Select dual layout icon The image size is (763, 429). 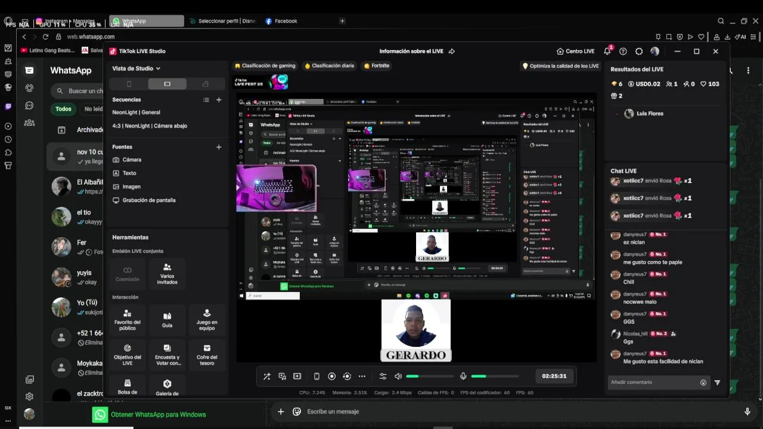coord(206,84)
